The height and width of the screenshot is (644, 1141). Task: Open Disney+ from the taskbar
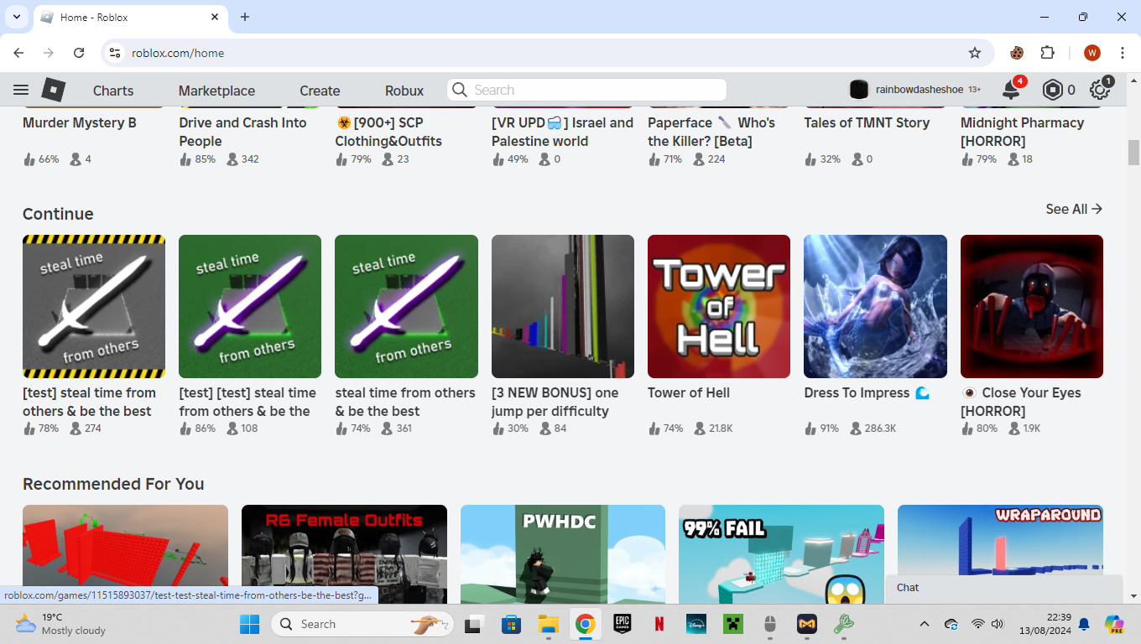click(696, 624)
